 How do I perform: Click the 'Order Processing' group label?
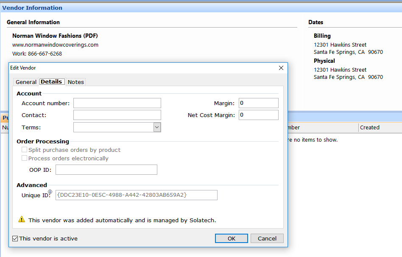point(43,141)
